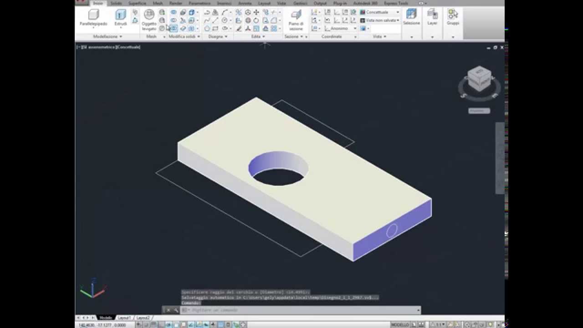Open the Autodesk 360 ribbon tab
This screenshot has height=328, width=583.
coord(365,3)
